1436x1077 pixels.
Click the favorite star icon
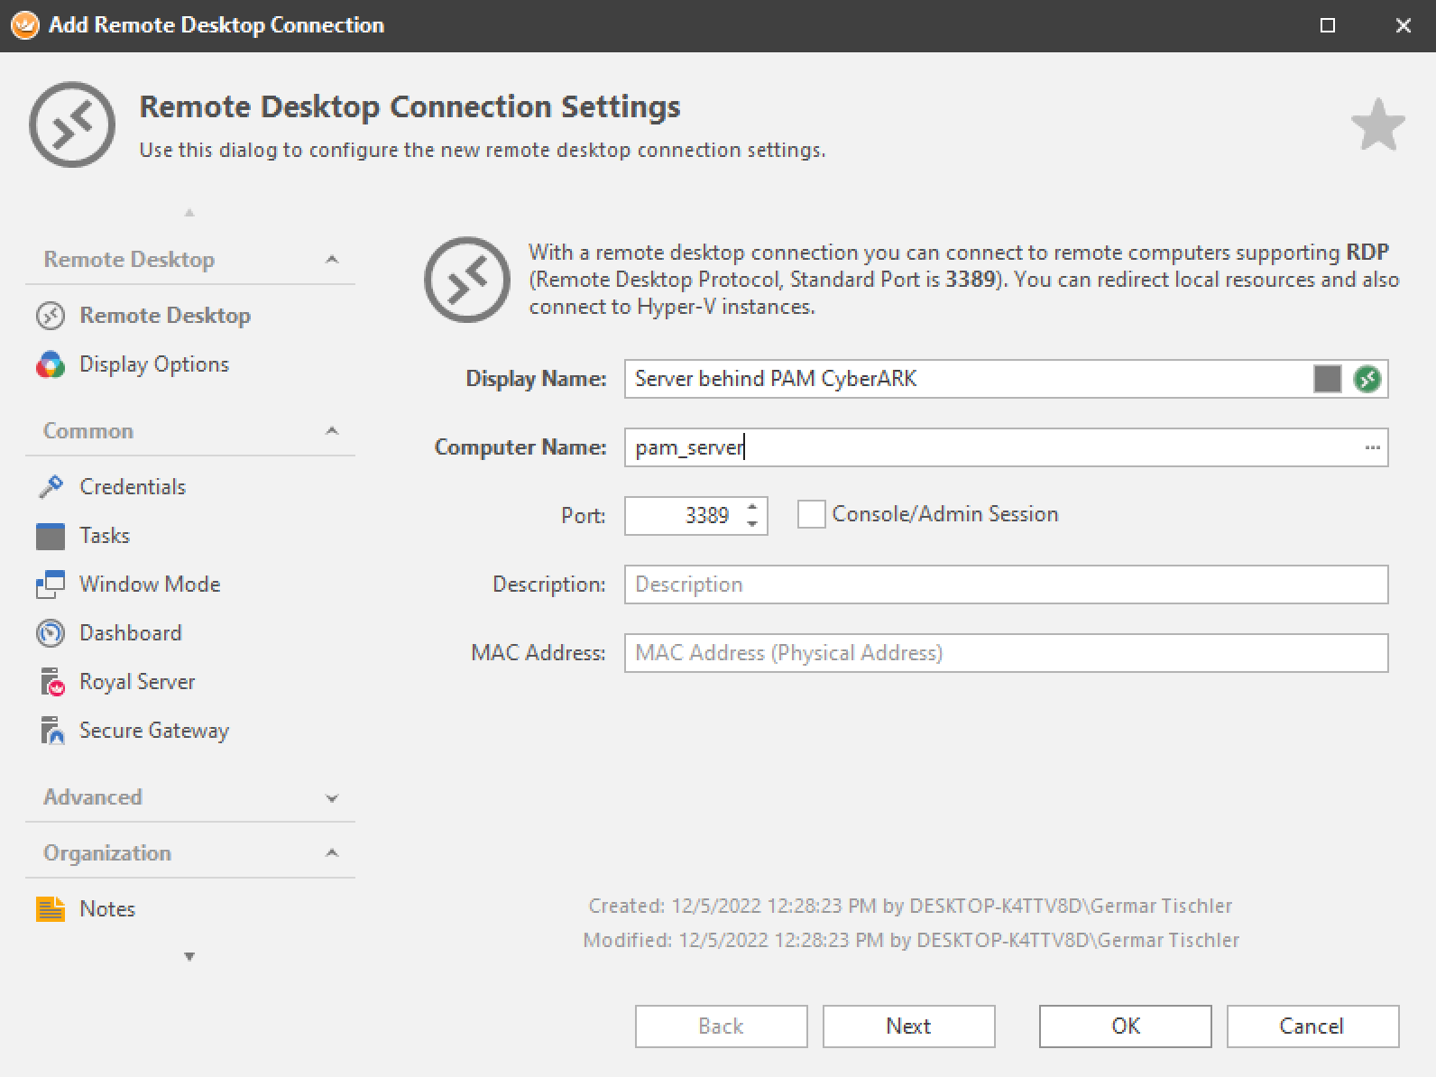[1377, 125]
